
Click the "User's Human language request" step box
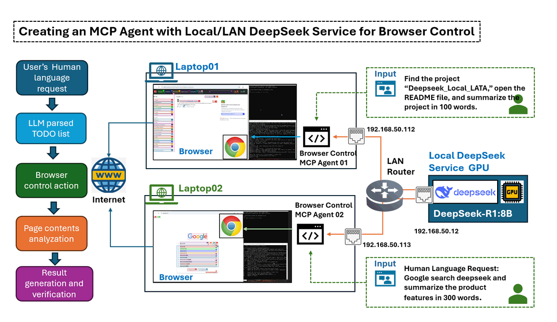click(52, 78)
